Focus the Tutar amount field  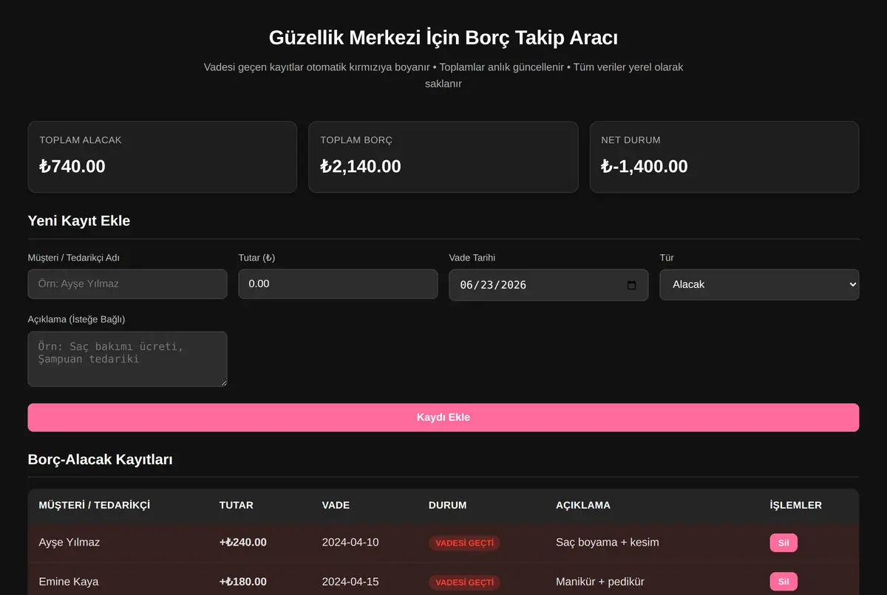[338, 284]
